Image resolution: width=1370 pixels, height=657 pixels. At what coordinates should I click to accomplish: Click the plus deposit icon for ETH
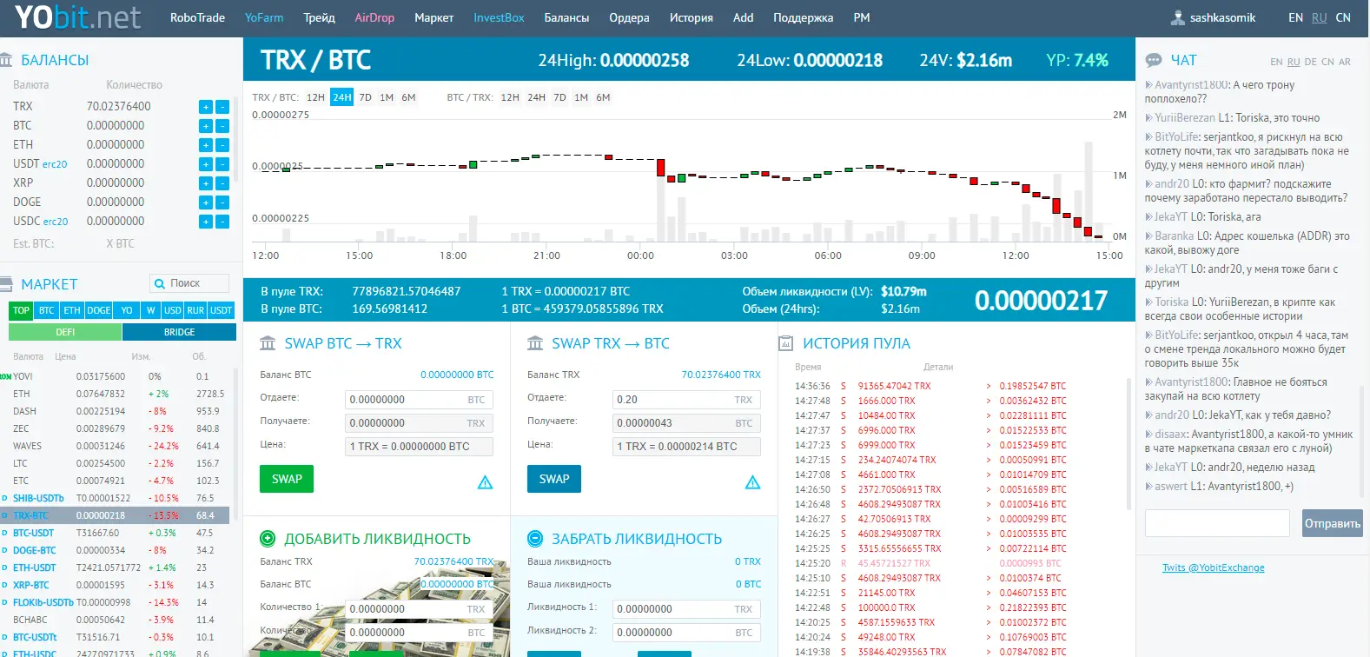pos(206,145)
